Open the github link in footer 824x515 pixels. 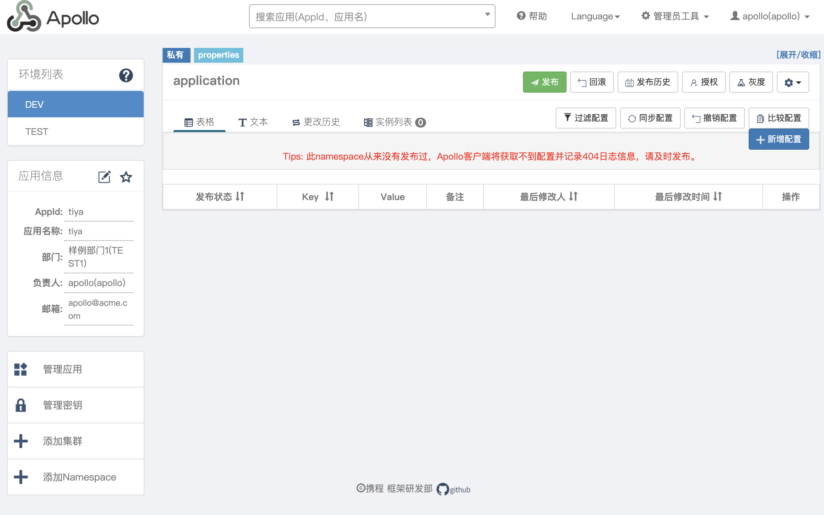454,489
